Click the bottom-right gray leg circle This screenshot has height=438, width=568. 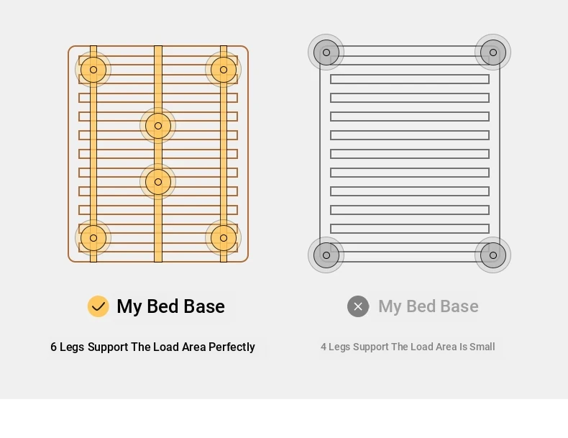pos(493,255)
